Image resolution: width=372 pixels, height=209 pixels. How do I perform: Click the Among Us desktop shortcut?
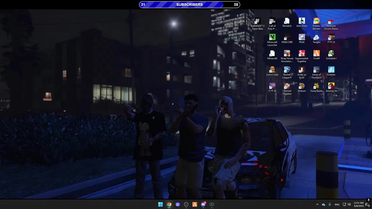(x=331, y=88)
